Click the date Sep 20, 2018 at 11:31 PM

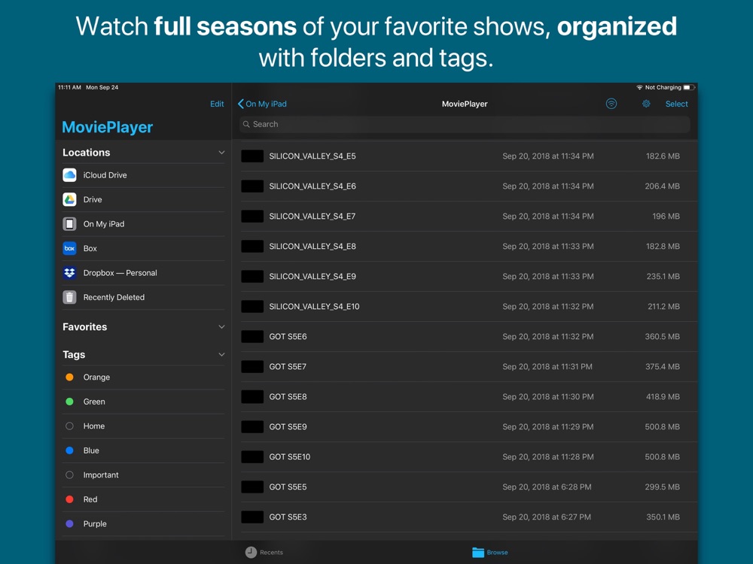[x=547, y=367]
